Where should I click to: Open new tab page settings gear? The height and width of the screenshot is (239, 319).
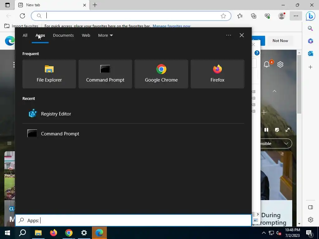[280, 64]
